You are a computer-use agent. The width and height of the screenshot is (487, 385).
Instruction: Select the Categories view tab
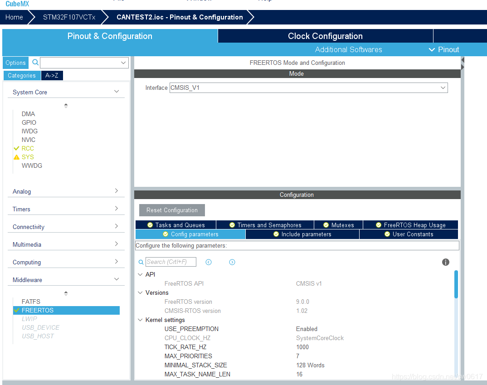(22, 75)
